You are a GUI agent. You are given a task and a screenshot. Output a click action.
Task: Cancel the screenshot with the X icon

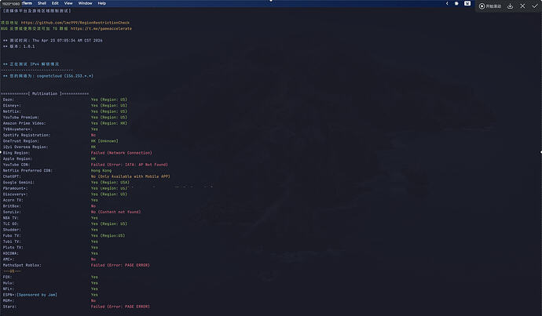point(522,6)
